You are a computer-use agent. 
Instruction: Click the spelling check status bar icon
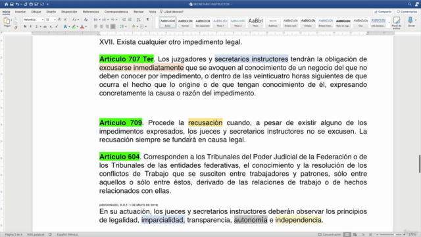(50, 234)
